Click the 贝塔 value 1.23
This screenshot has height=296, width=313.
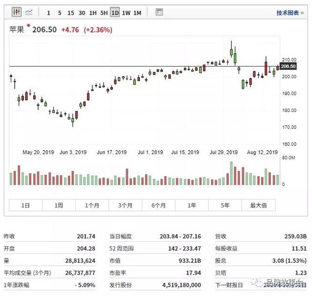pos(301,273)
